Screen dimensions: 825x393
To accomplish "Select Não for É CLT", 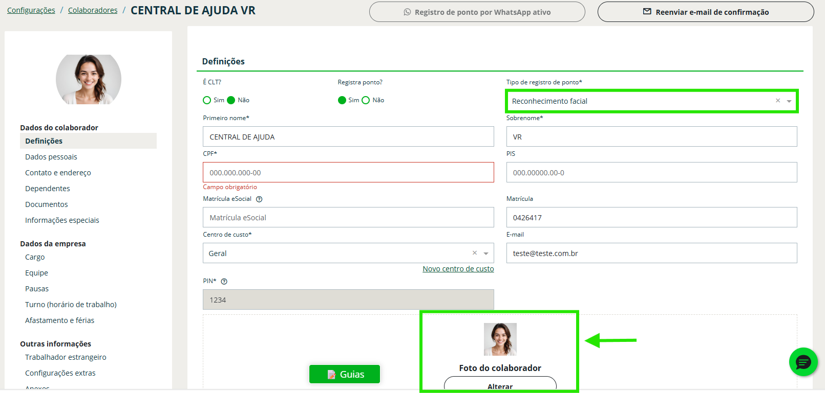I will tap(231, 100).
